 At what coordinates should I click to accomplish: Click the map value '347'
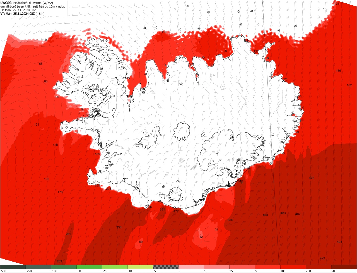[x=150, y=207]
